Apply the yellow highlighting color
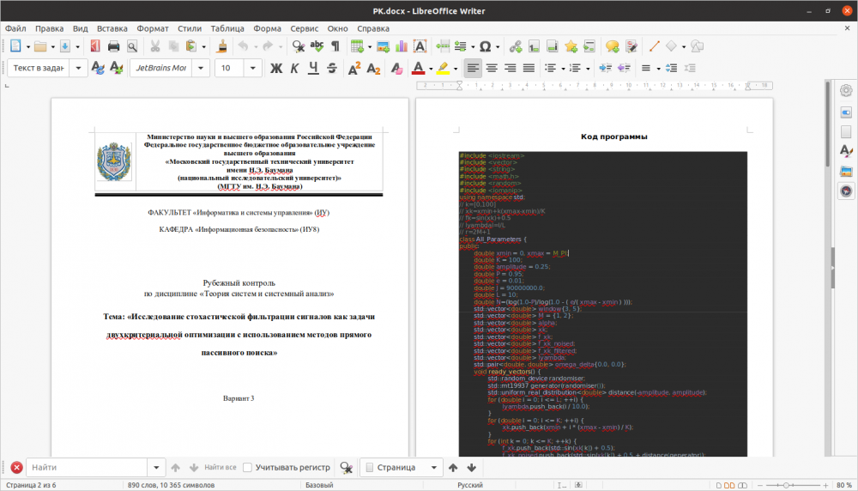The height and width of the screenshot is (491, 858). (443, 68)
